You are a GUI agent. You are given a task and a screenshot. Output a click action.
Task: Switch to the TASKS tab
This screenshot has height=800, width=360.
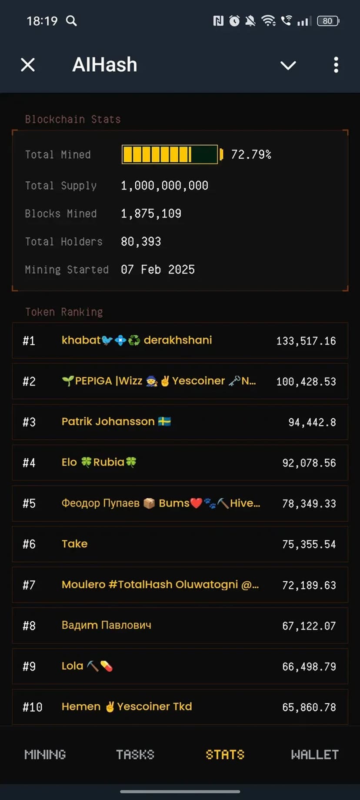coord(135,754)
